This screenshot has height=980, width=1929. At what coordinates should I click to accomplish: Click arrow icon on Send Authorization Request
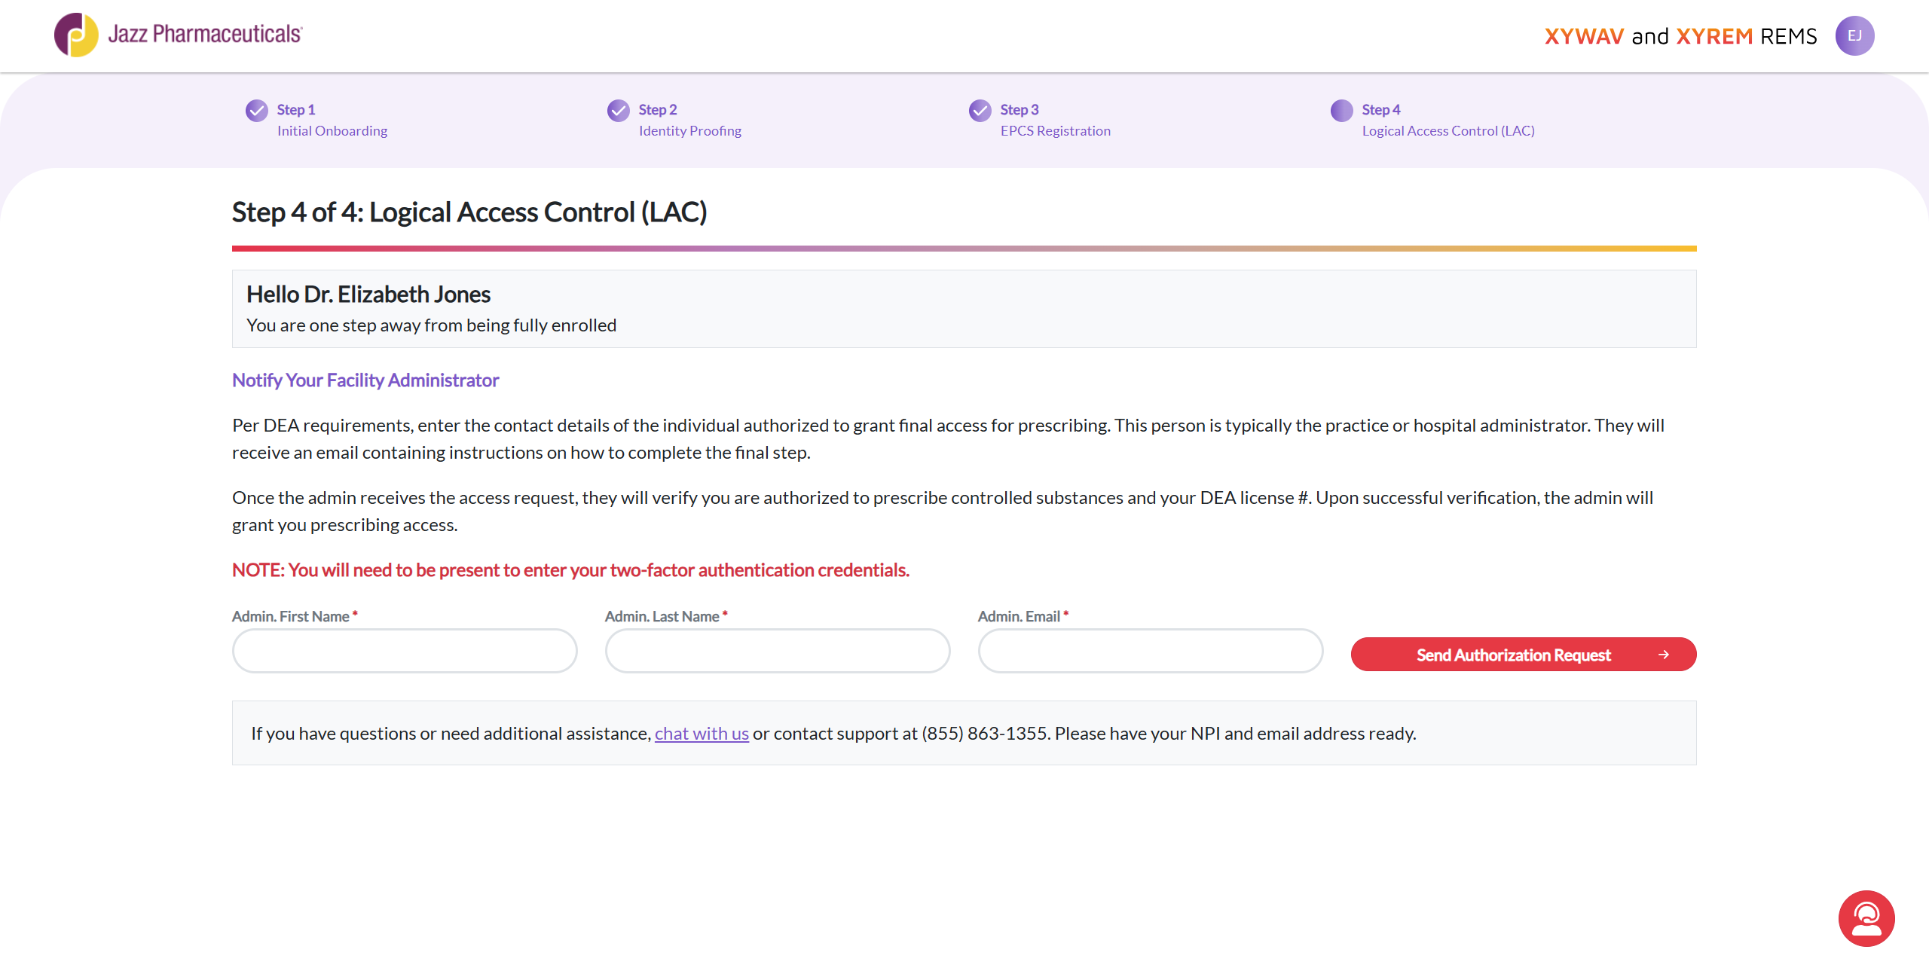click(x=1664, y=655)
